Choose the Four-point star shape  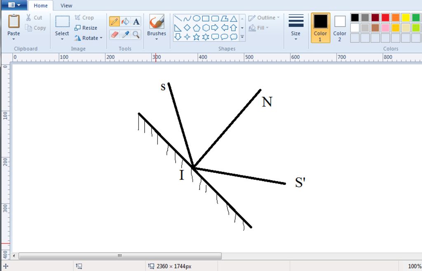187,37
